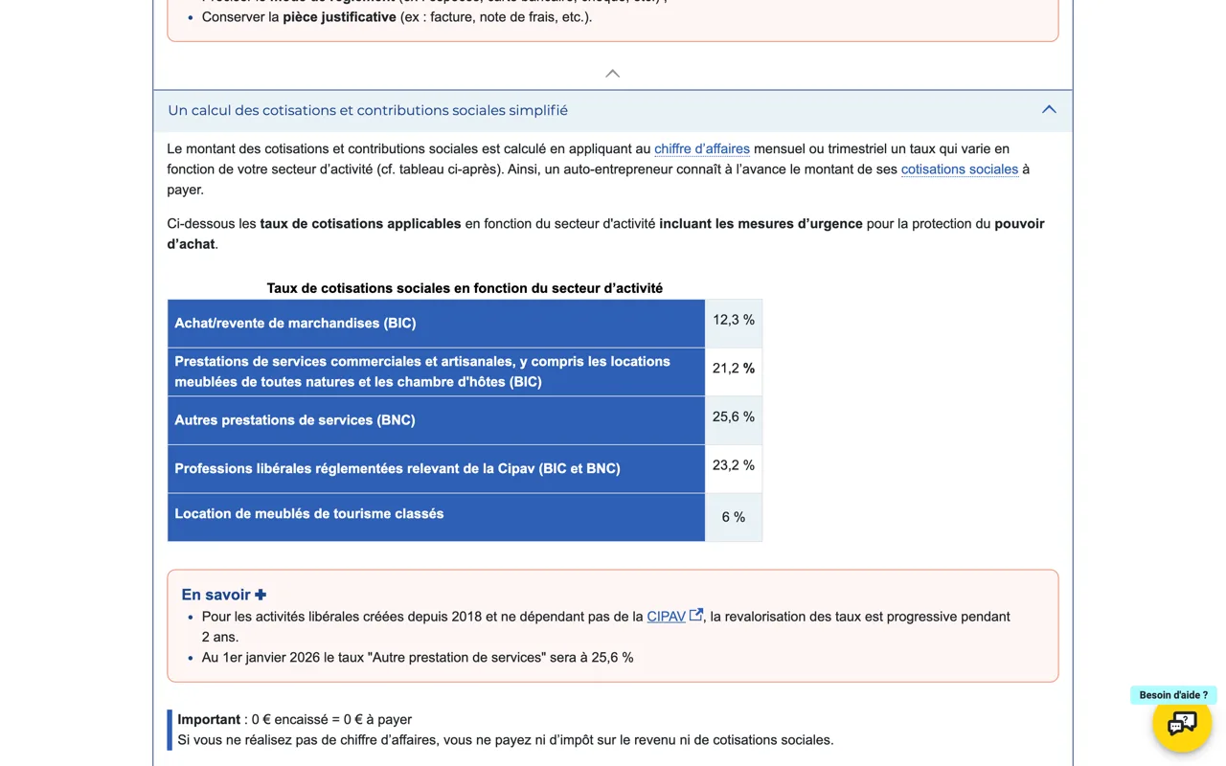Click the table caption 'Taux de cotisations sociales en fonction du secteur d'activité'

465,288
